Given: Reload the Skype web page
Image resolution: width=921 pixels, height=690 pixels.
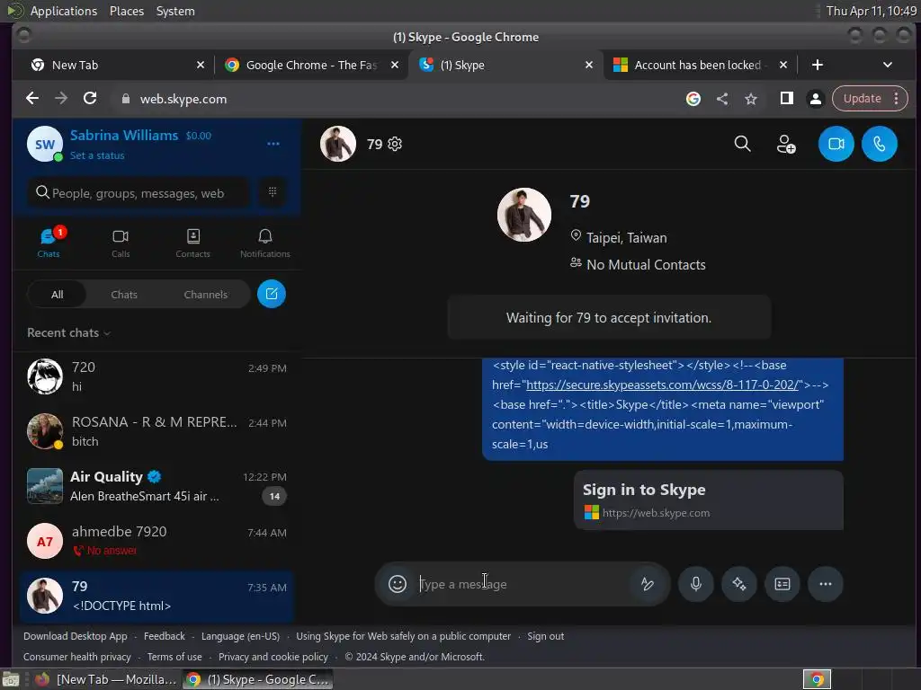Looking at the screenshot, I should pyautogui.click(x=90, y=99).
